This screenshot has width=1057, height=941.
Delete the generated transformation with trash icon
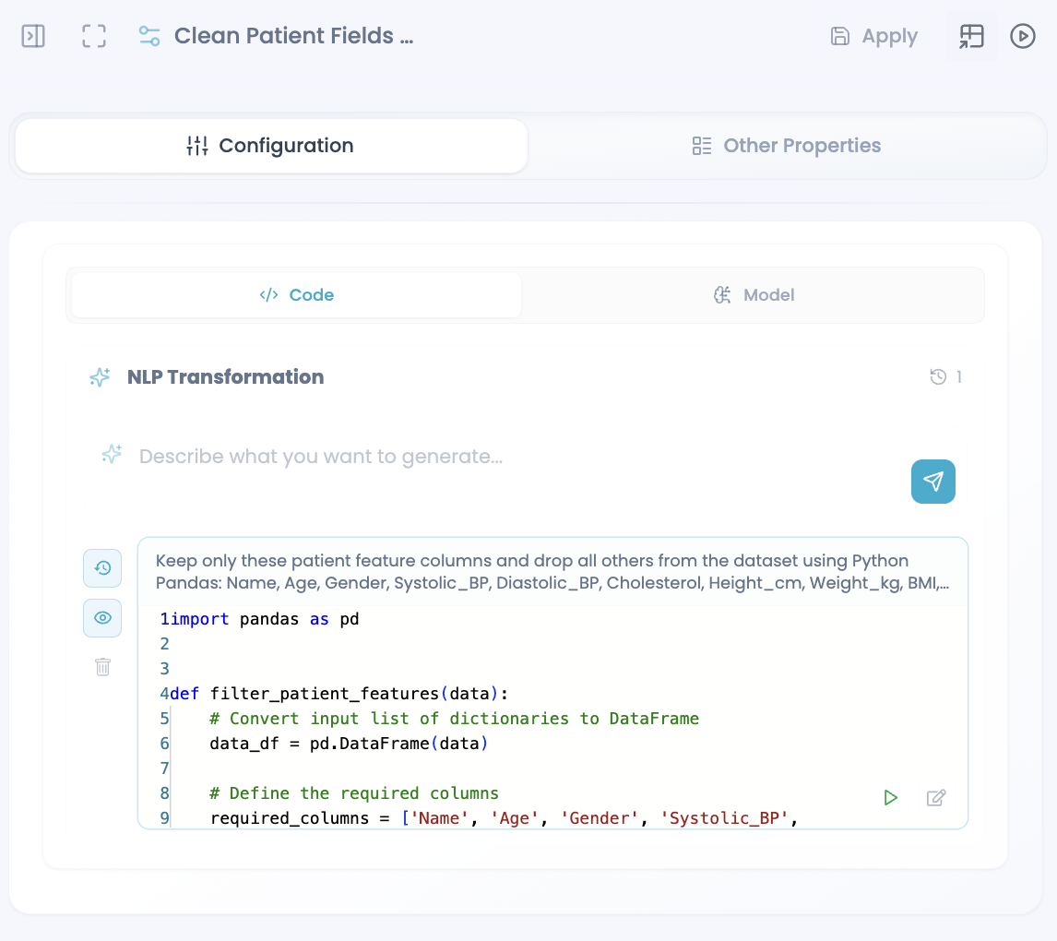pos(102,667)
